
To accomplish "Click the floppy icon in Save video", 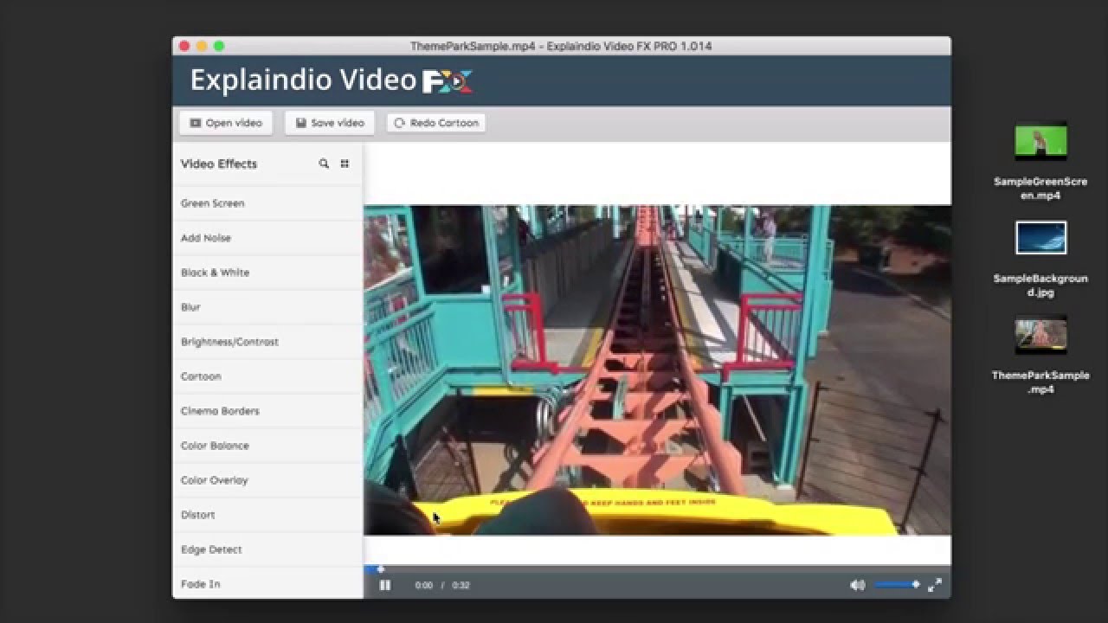I will [x=300, y=123].
